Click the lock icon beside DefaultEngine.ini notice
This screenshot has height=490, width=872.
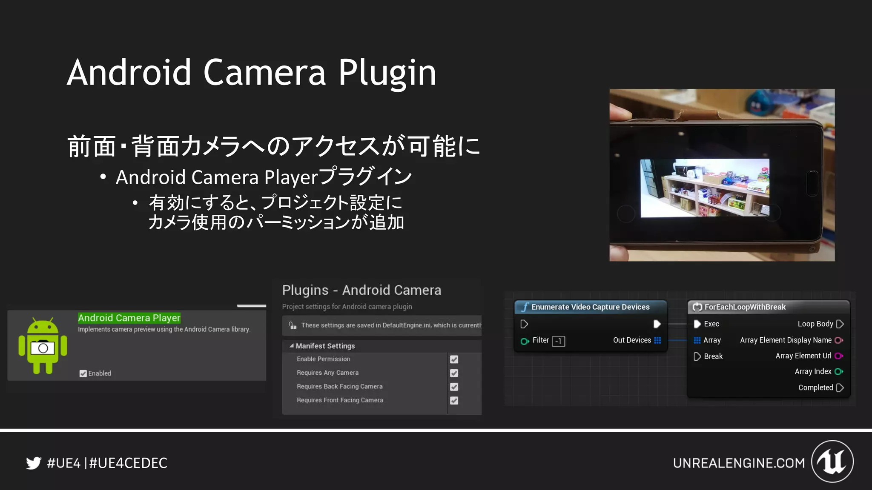[x=293, y=325]
